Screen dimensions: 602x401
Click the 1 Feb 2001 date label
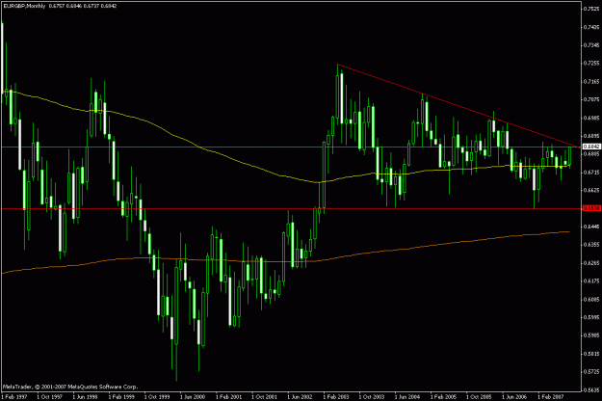[x=229, y=397]
